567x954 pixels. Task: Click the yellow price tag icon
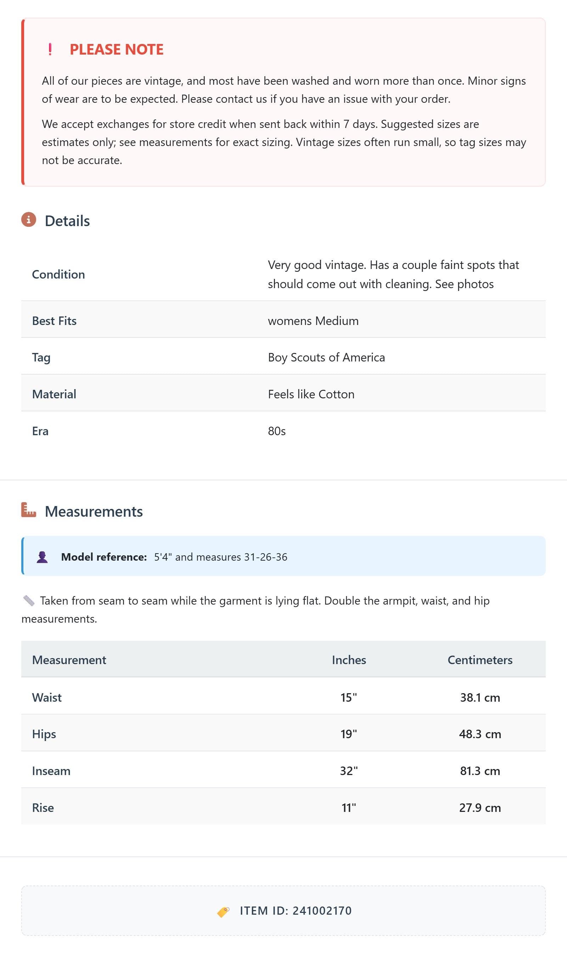[224, 911]
